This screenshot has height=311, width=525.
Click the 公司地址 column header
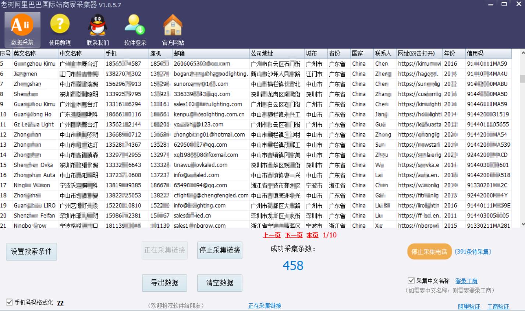pos(277,53)
